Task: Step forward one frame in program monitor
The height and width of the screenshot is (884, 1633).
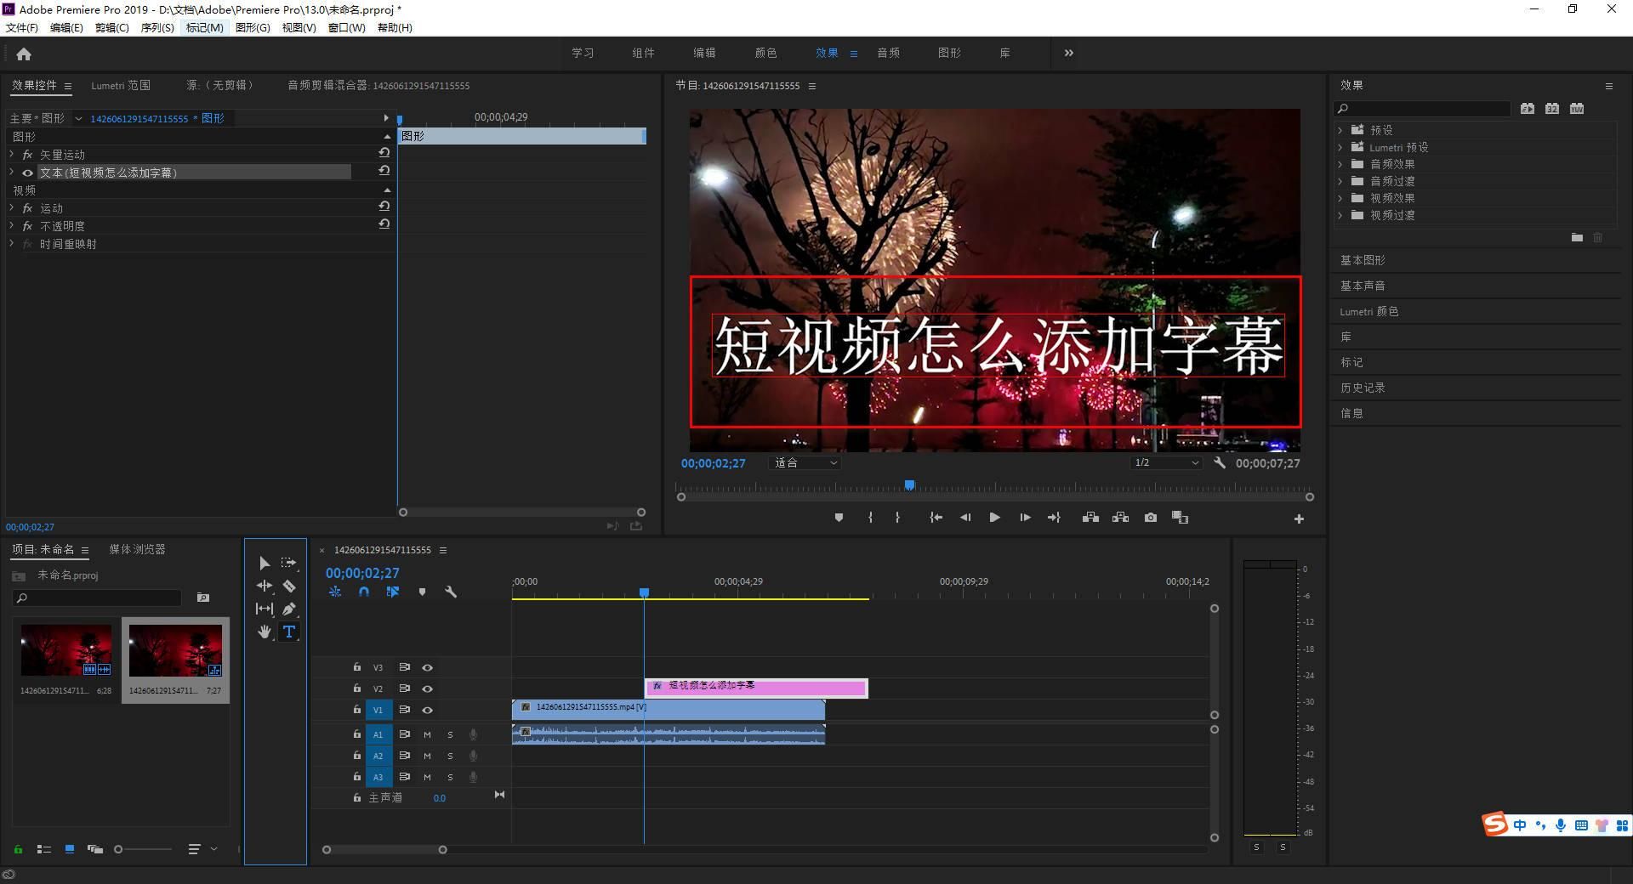Action: (x=1025, y=518)
